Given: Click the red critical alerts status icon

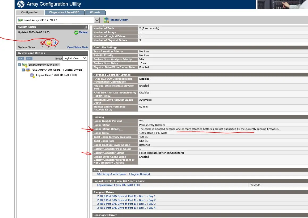Looking at the screenshot, I should tap(42, 42).
